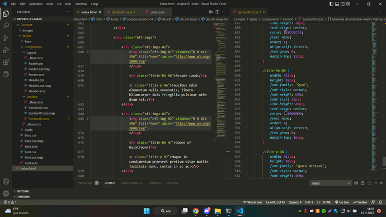
Task: Click Watch Sass in status bar
Action: [252, 202]
